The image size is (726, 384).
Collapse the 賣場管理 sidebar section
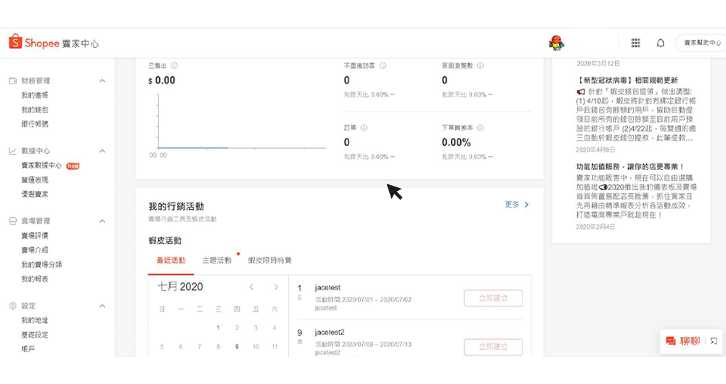102,221
